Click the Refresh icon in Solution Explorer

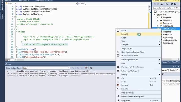pos(175,4)
